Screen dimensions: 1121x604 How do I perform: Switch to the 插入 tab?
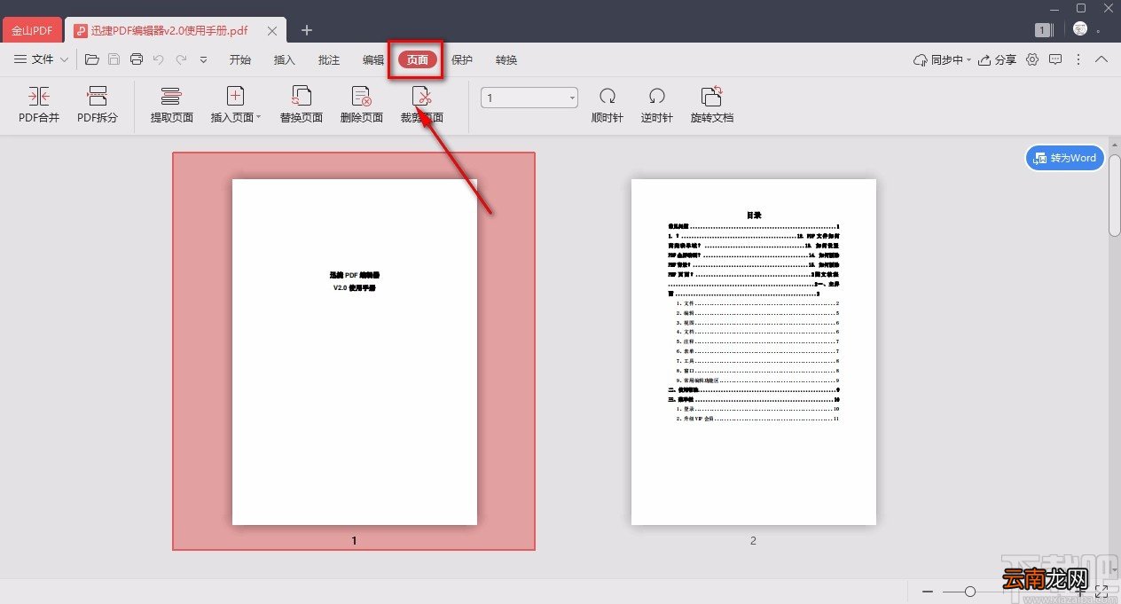285,59
